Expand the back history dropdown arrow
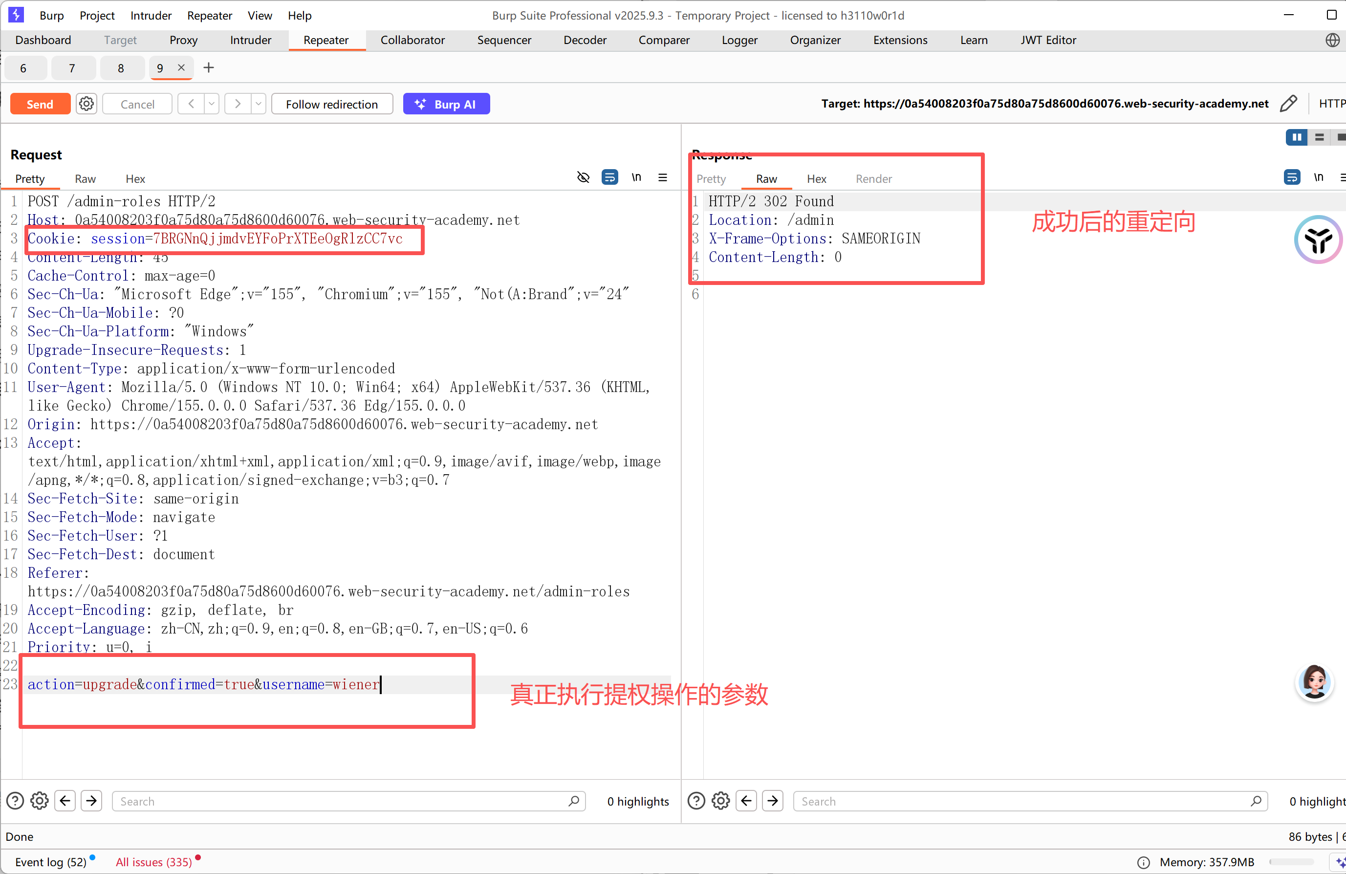Screen dimensions: 1346x874 (212, 104)
